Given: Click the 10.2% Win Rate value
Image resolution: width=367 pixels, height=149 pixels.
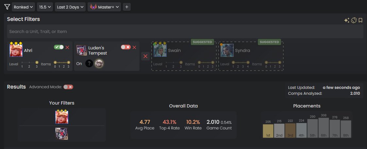Looking at the screenshot, I should click(x=193, y=122).
